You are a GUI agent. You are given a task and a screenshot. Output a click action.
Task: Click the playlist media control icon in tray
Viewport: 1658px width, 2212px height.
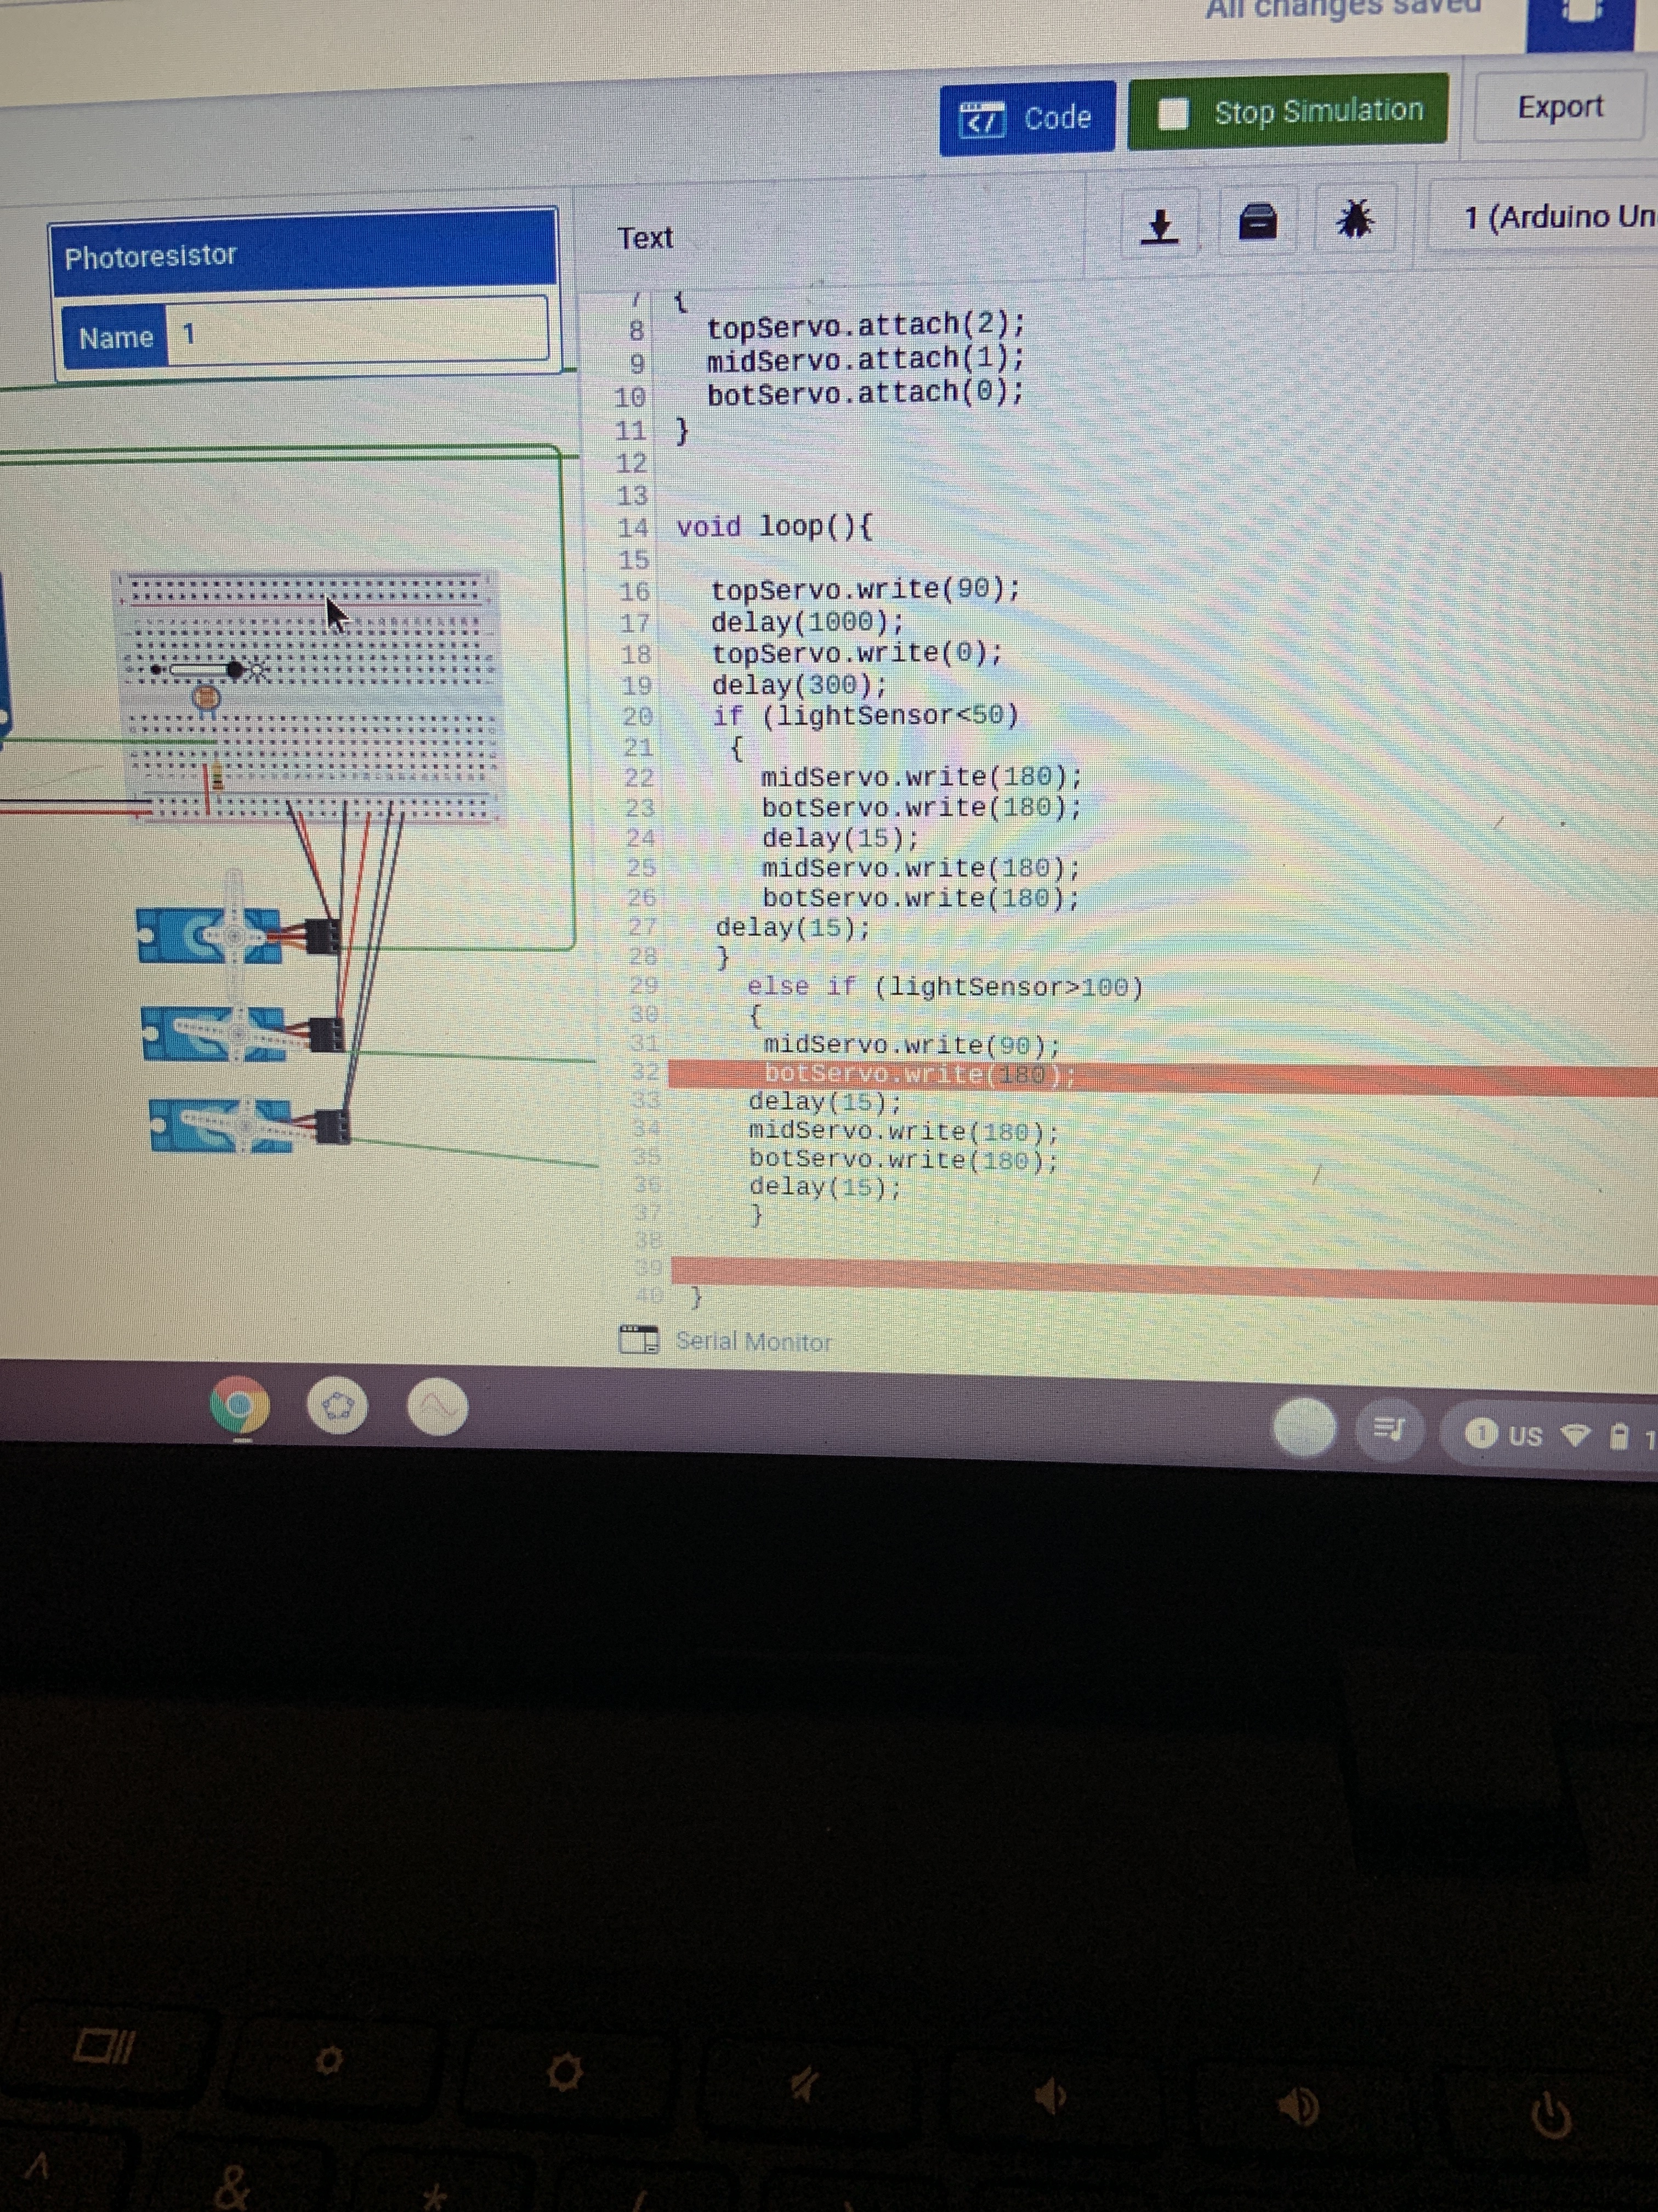click(x=1388, y=1429)
